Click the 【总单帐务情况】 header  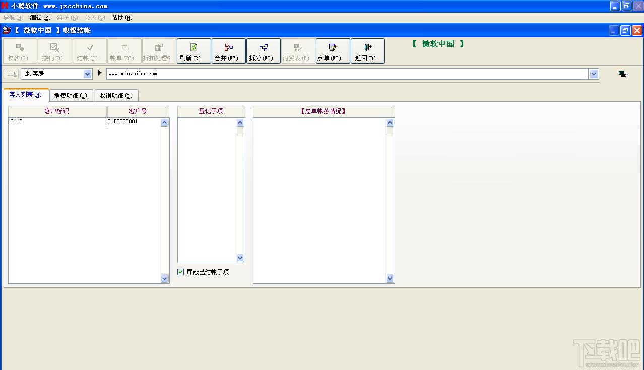324,111
